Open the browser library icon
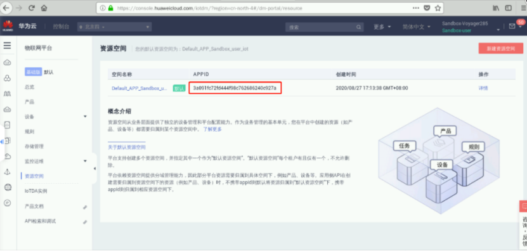Image resolution: width=527 pixels, height=251 pixels. (496, 8)
